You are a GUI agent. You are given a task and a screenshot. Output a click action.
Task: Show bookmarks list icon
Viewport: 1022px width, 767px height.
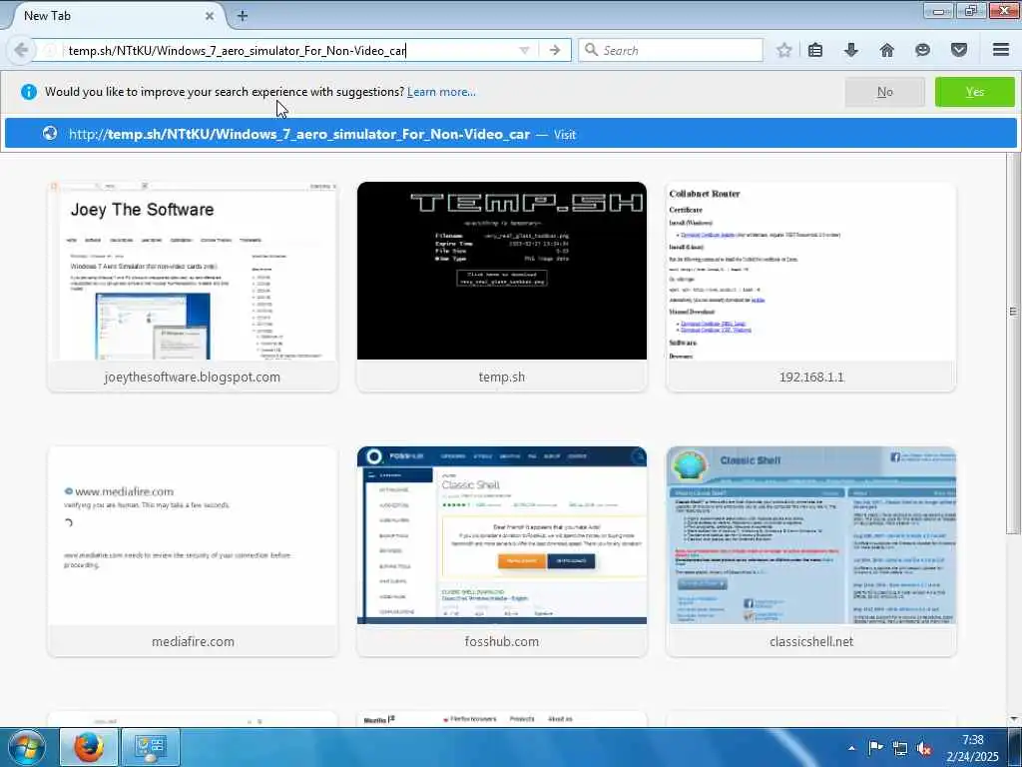[x=815, y=50]
